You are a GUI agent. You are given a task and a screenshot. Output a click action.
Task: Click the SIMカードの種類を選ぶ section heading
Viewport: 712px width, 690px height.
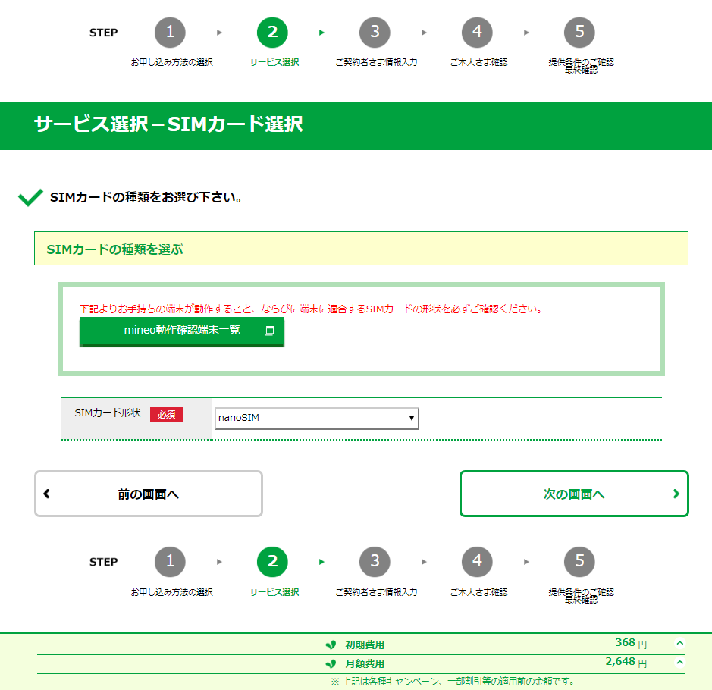115,249
